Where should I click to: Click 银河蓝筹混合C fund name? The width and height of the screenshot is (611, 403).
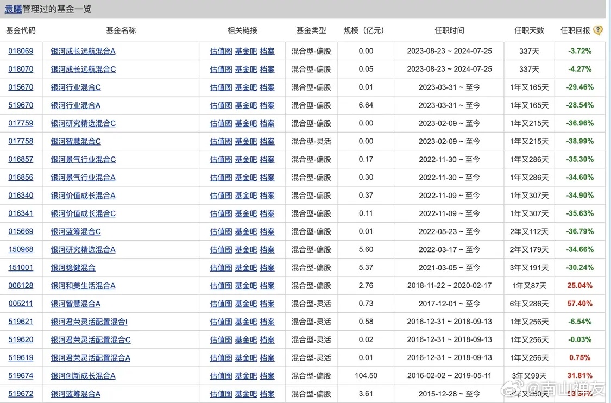[75, 231]
